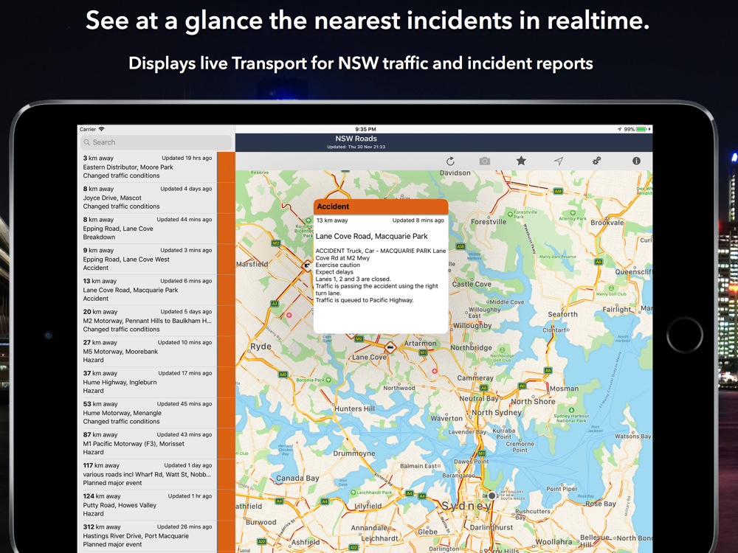The width and height of the screenshot is (738, 553).
Task: Click the orange Accident popup header
Action: pyautogui.click(x=381, y=206)
